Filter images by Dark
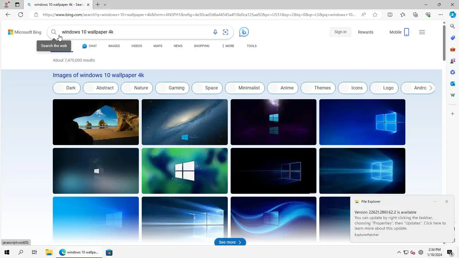The image size is (459, 258). click(x=67, y=88)
